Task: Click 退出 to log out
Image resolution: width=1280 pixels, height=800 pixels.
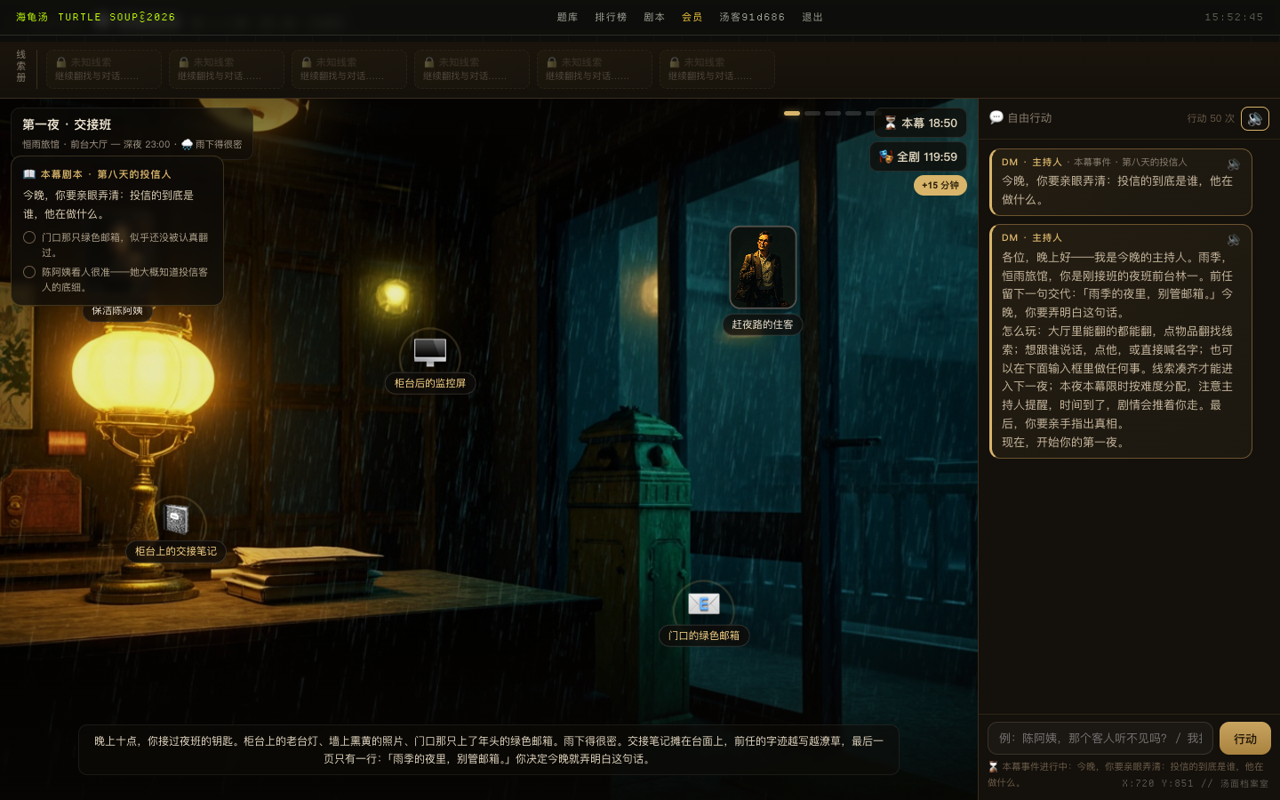Action: click(812, 17)
